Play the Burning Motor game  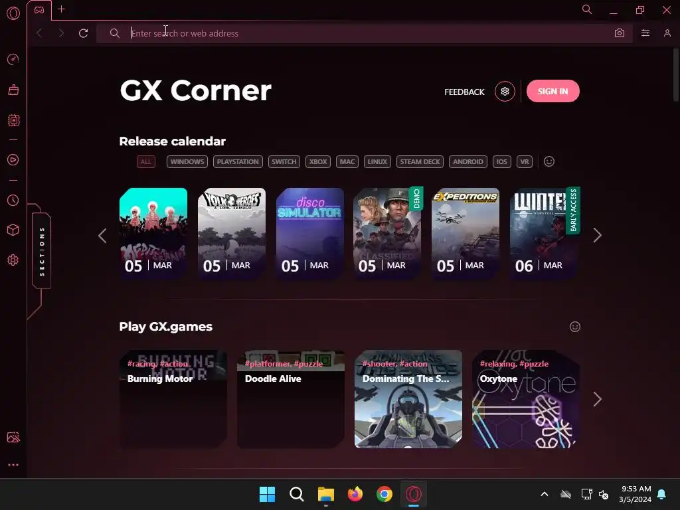pos(173,399)
